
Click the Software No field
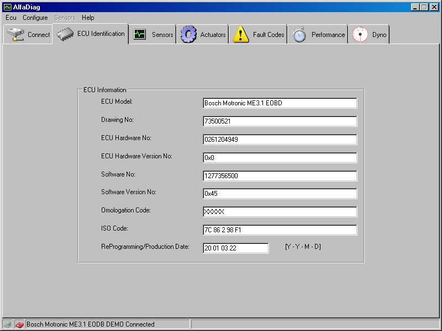(x=280, y=176)
